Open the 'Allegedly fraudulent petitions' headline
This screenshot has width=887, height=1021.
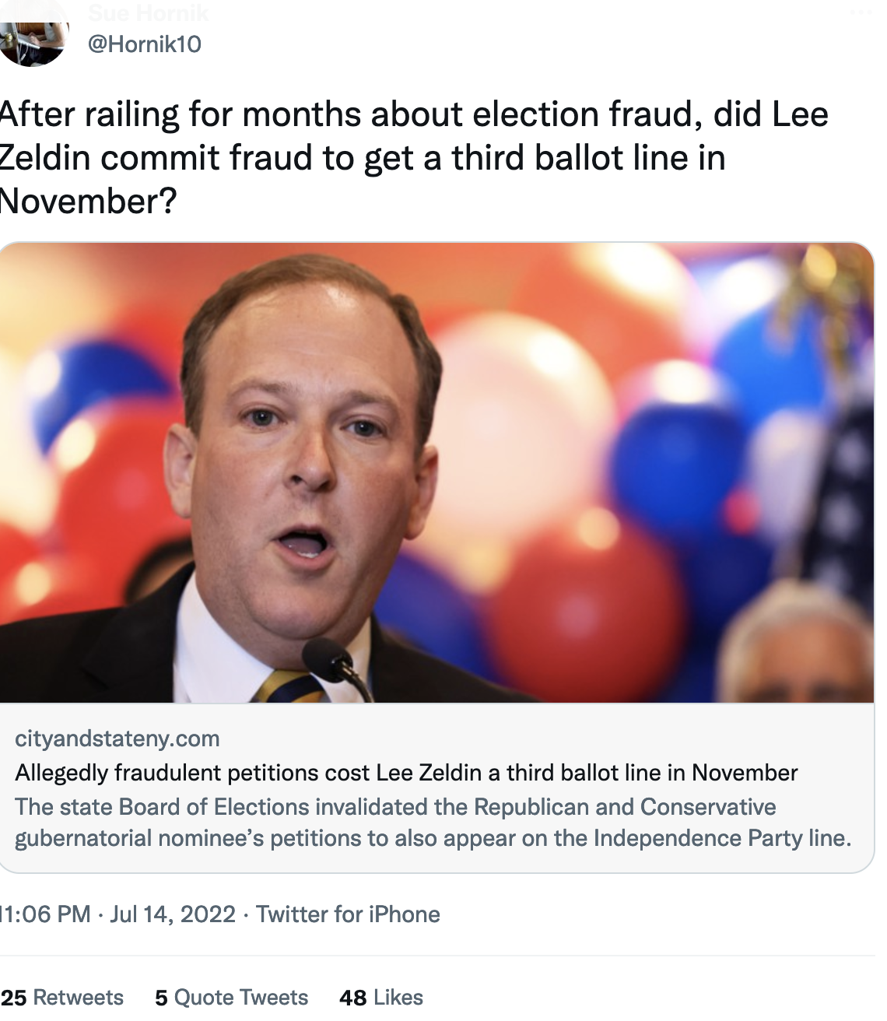406,773
